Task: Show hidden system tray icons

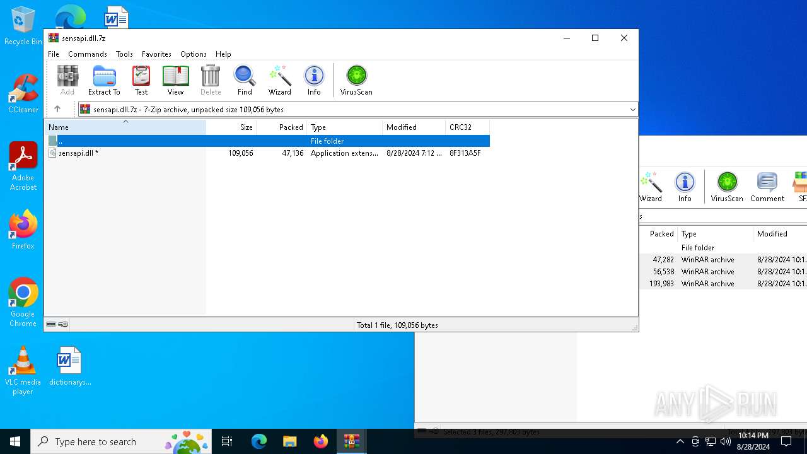Action: [680, 441]
